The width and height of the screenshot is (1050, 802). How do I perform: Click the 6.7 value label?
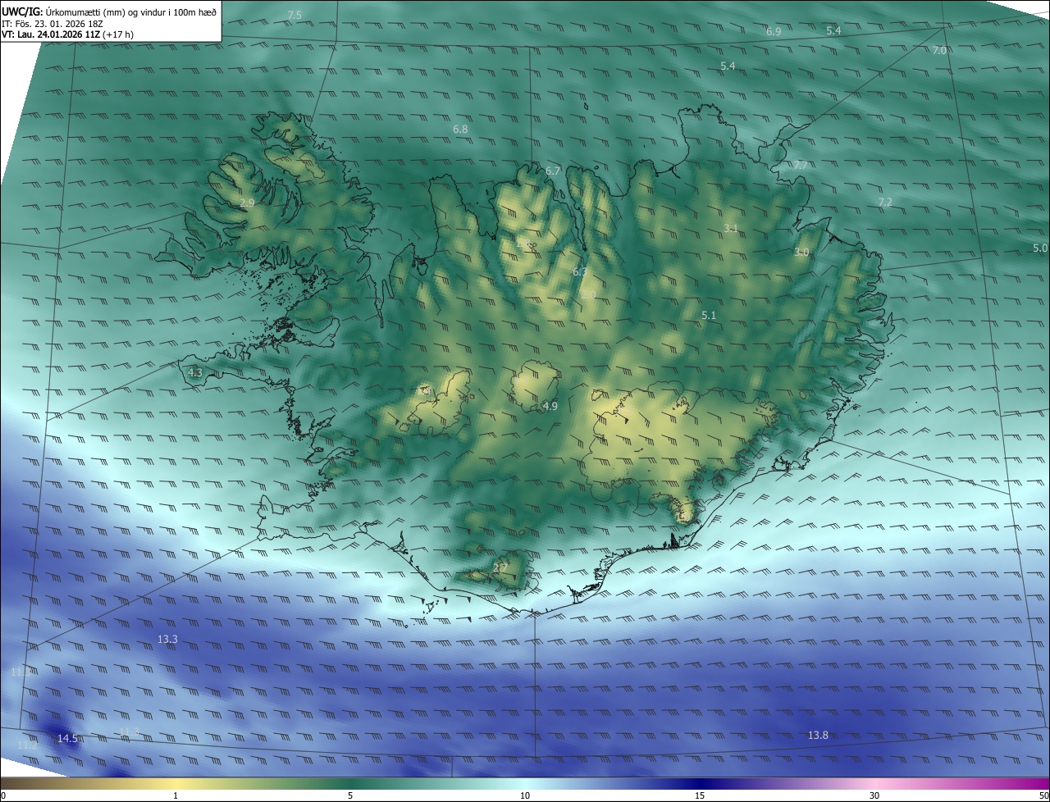(553, 171)
